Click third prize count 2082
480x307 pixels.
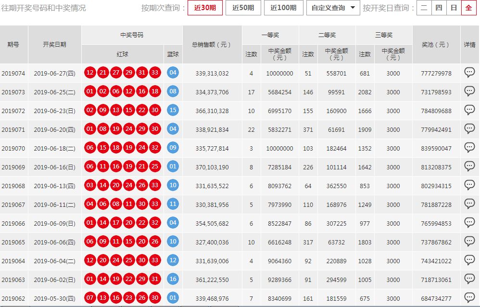(x=365, y=92)
